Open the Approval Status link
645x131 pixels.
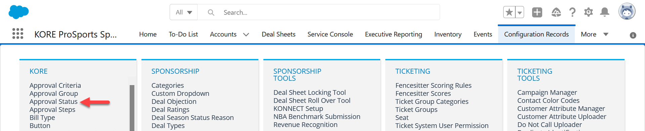[x=53, y=102]
